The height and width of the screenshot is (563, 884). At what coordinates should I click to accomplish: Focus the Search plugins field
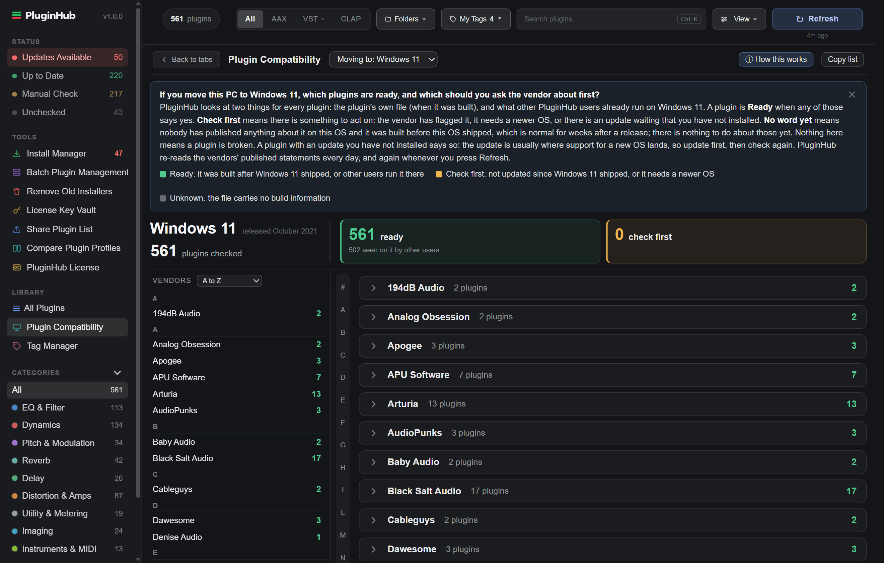pos(611,19)
